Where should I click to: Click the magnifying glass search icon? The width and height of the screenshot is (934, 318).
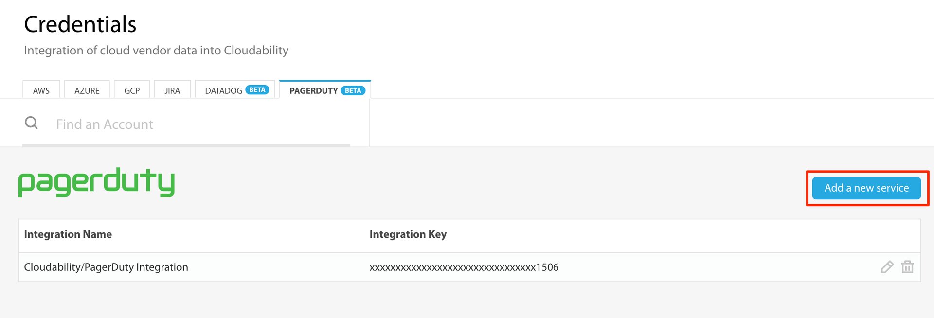click(31, 123)
